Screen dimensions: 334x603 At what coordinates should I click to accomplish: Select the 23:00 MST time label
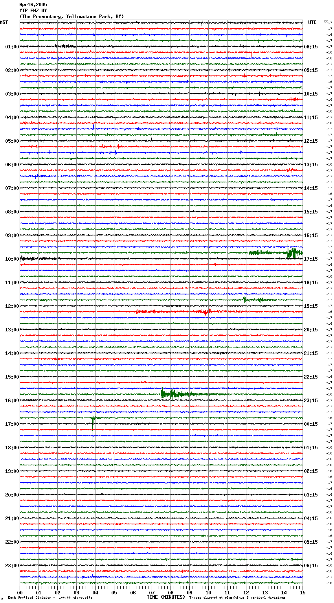12,566
